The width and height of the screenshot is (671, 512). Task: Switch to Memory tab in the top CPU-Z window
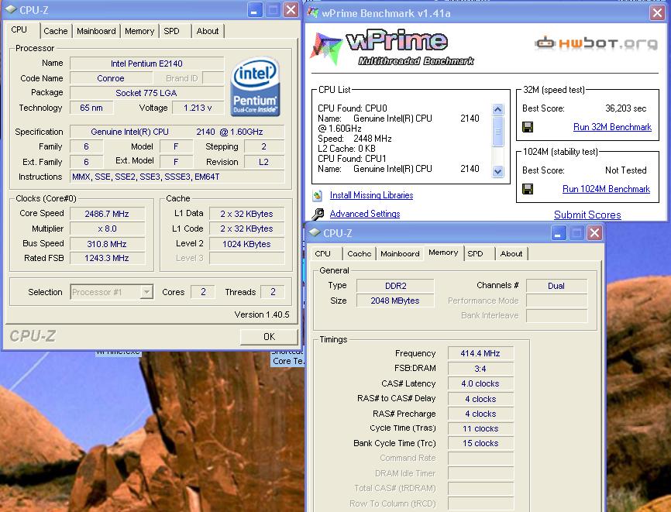pos(139,31)
